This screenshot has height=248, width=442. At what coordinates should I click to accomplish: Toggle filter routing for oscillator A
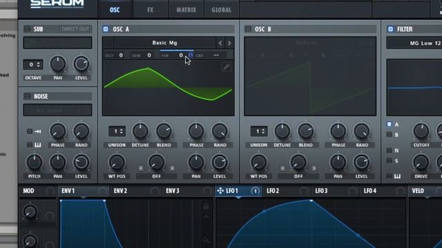(x=390, y=124)
